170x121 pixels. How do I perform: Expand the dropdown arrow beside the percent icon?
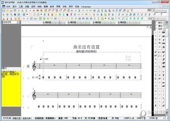point(105,19)
